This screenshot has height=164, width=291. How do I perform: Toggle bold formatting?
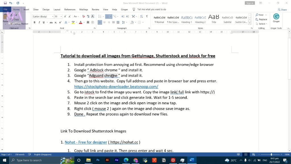point(34,22)
